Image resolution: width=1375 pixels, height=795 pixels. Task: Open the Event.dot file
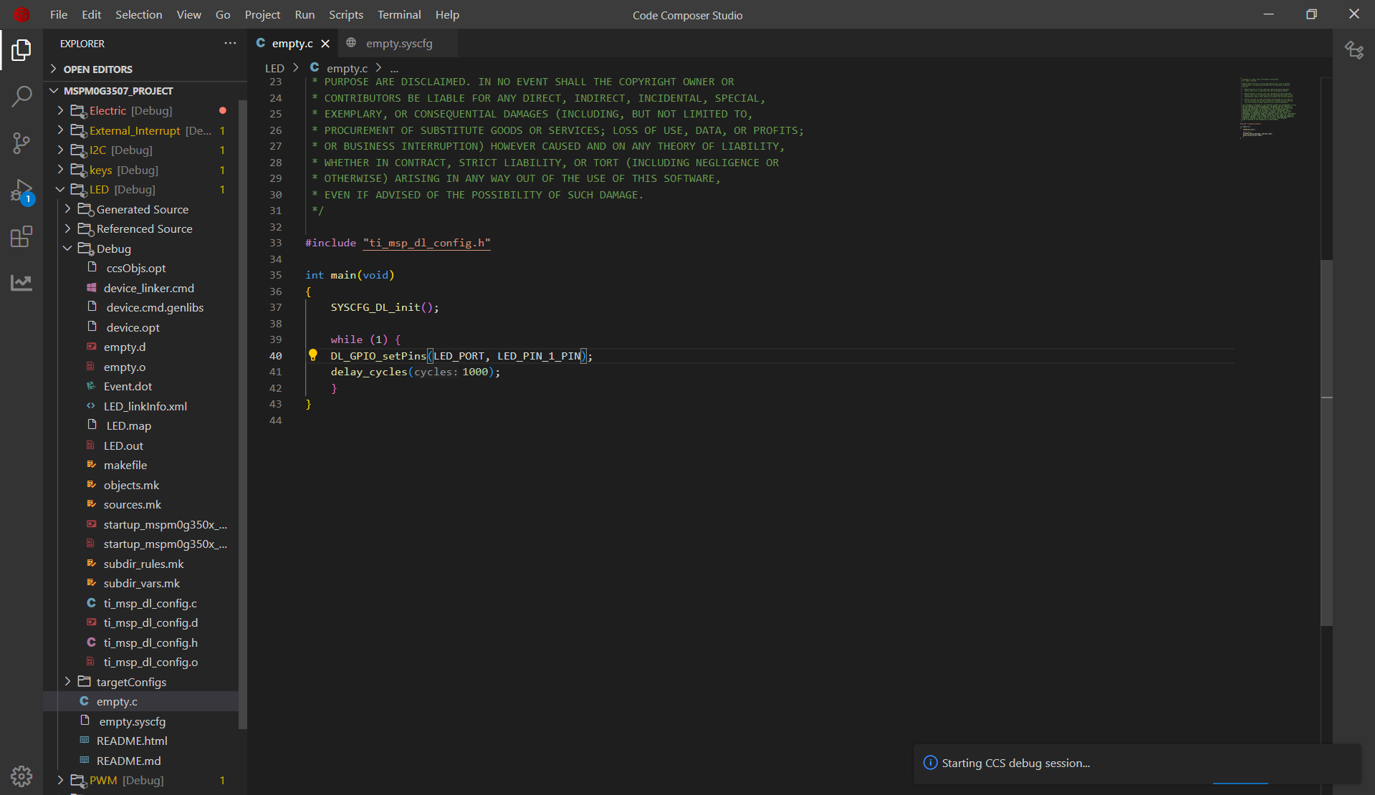click(x=140, y=387)
